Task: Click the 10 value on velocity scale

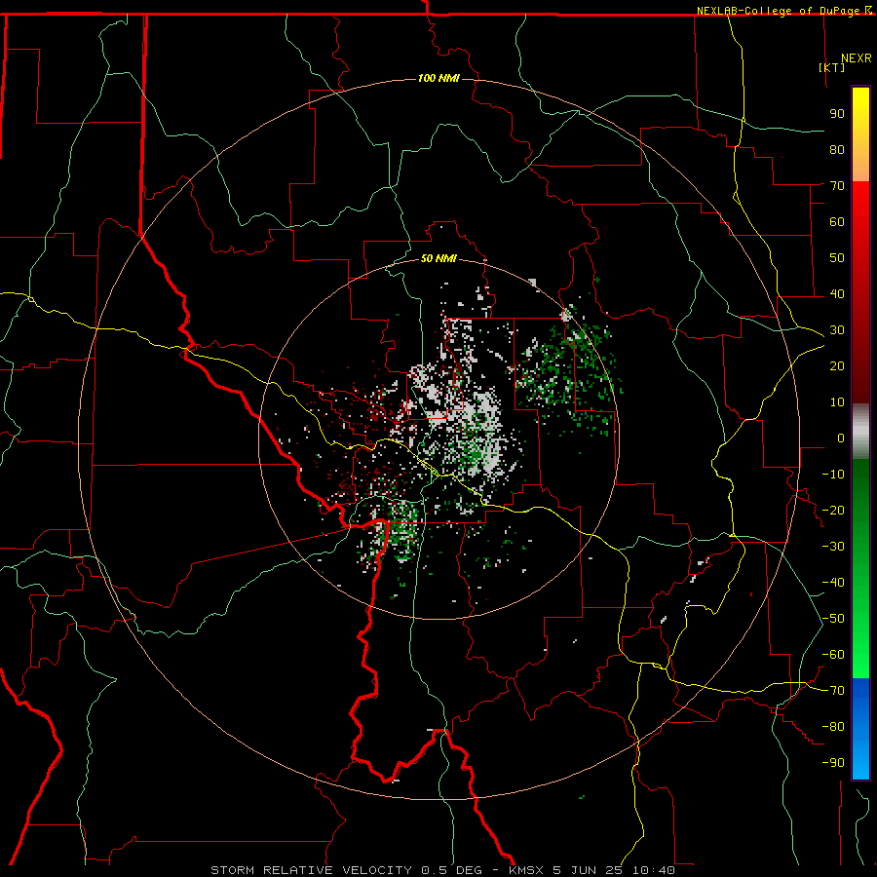Action: [837, 402]
